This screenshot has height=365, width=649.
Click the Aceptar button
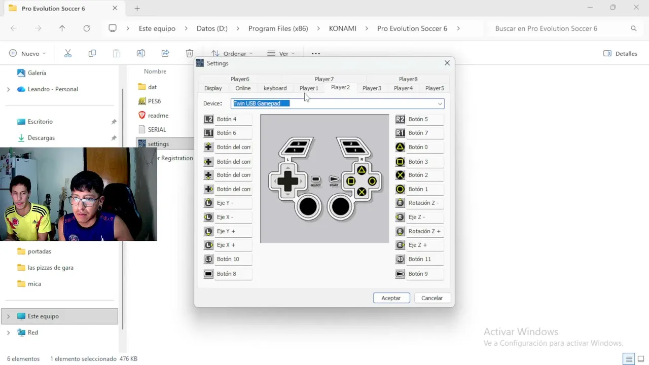tap(391, 298)
